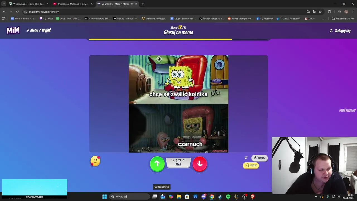The width and height of the screenshot is (357, 201).
Task: Open File Explorer from taskbar
Action: pos(179,197)
